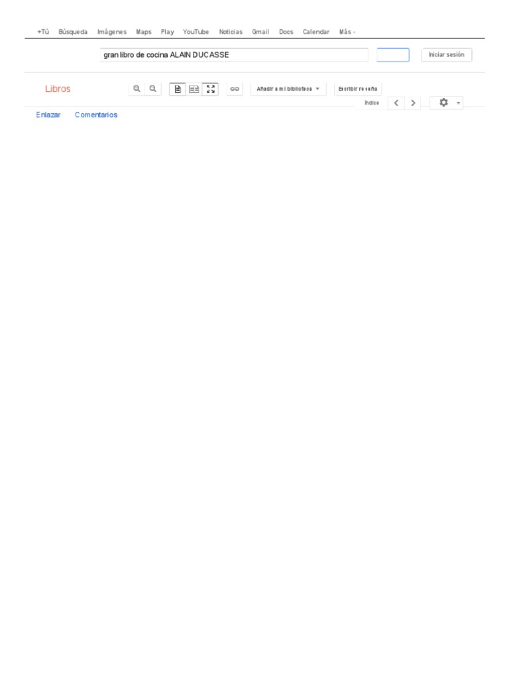Screen dimensions: 509x678
Task: Open Maps in top bar
Action: pyautogui.click(x=144, y=32)
